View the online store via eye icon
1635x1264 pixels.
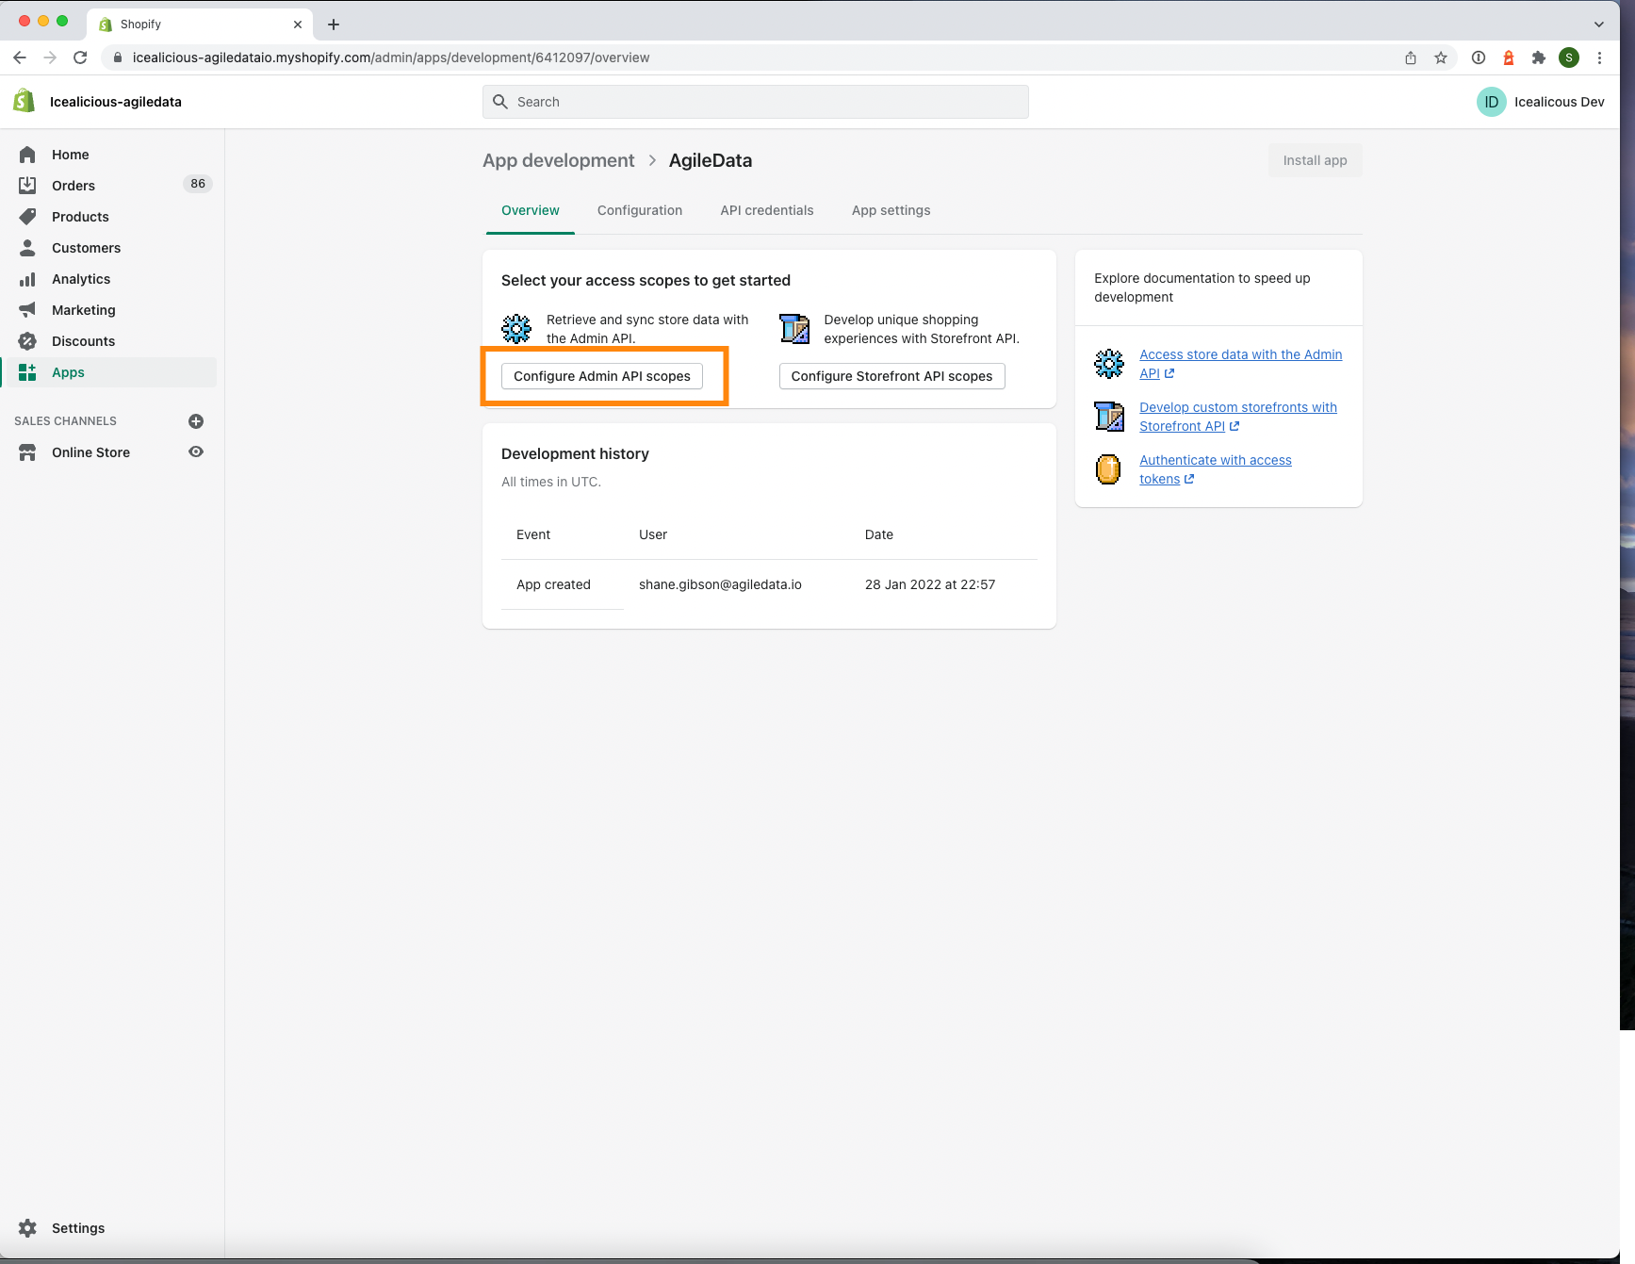[x=196, y=451]
